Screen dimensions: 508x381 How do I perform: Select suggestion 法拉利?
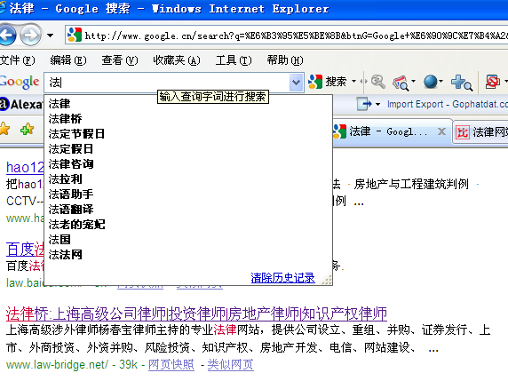188,179
